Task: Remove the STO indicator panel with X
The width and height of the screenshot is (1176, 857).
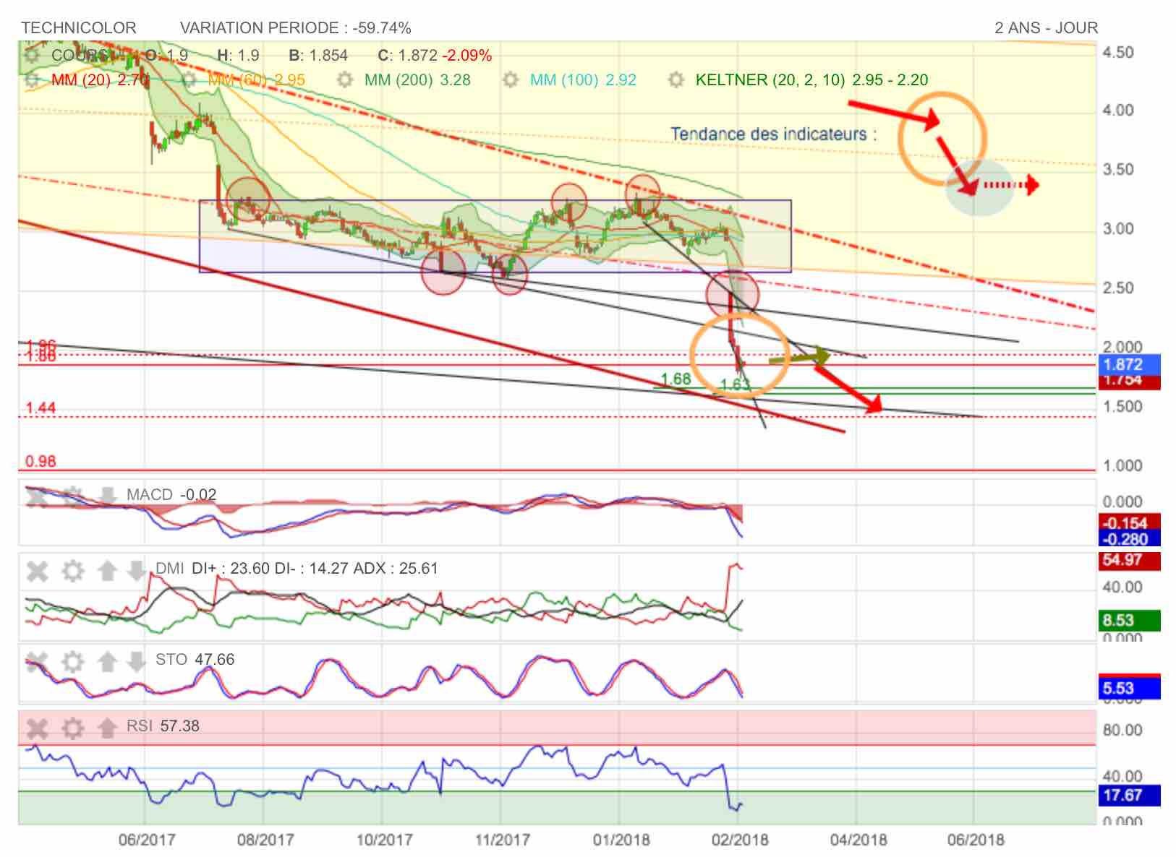Action: pyautogui.click(x=37, y=661)
